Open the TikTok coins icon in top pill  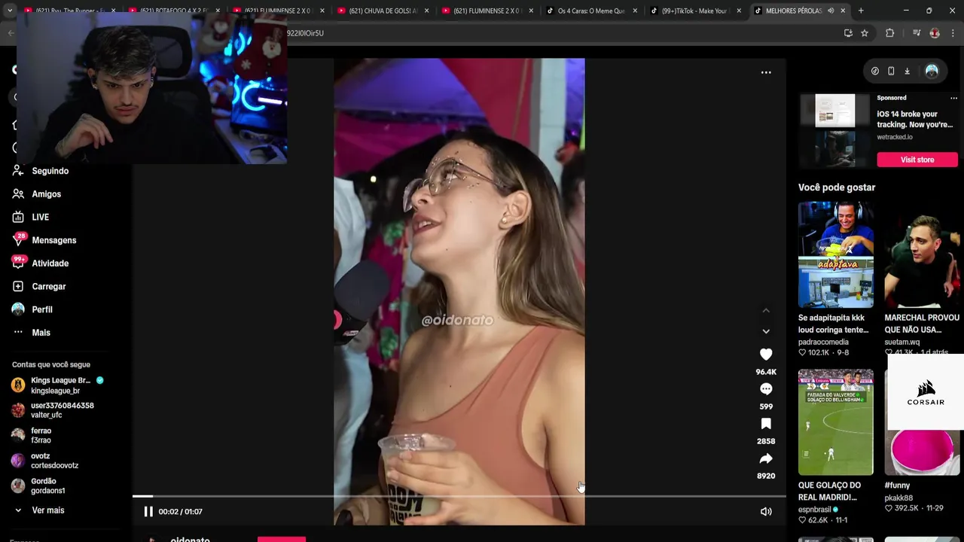(875, 71)
